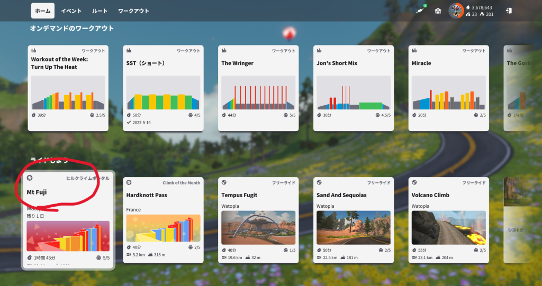Click checkmark icon beside 2022-5-14
This screenshot has height=286, width=542.
129,122
